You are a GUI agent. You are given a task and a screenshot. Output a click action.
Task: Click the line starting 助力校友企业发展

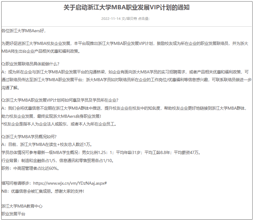coord(51,117)
